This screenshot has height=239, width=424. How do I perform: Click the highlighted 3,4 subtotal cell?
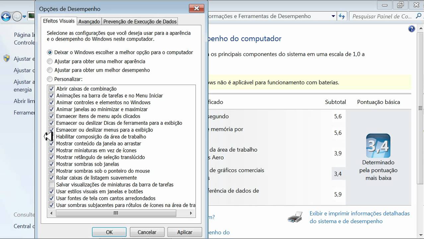pos(338,174)
